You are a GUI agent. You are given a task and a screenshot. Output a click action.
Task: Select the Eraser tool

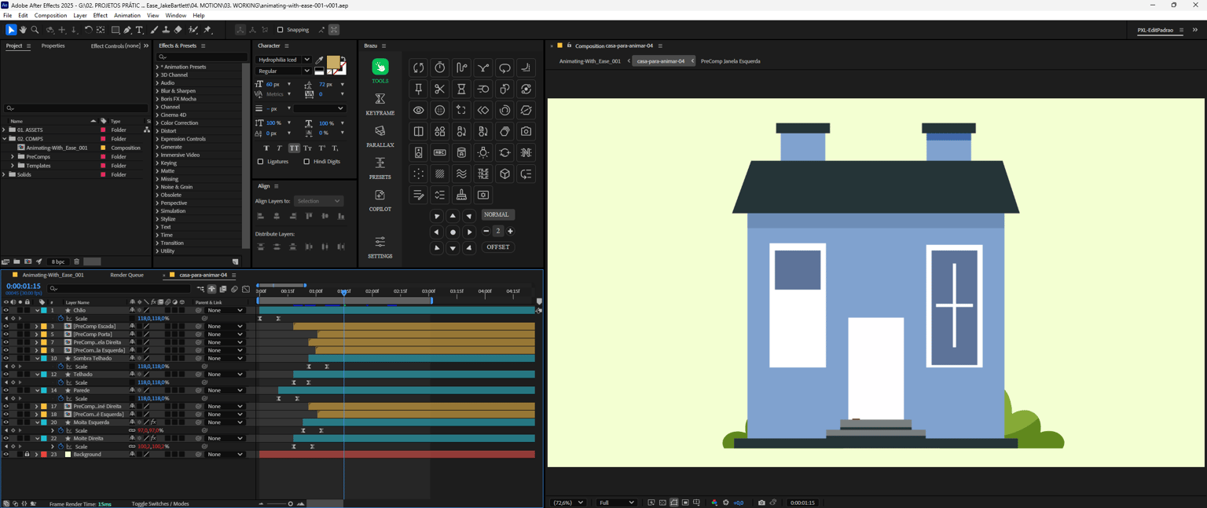click(178, 30)
